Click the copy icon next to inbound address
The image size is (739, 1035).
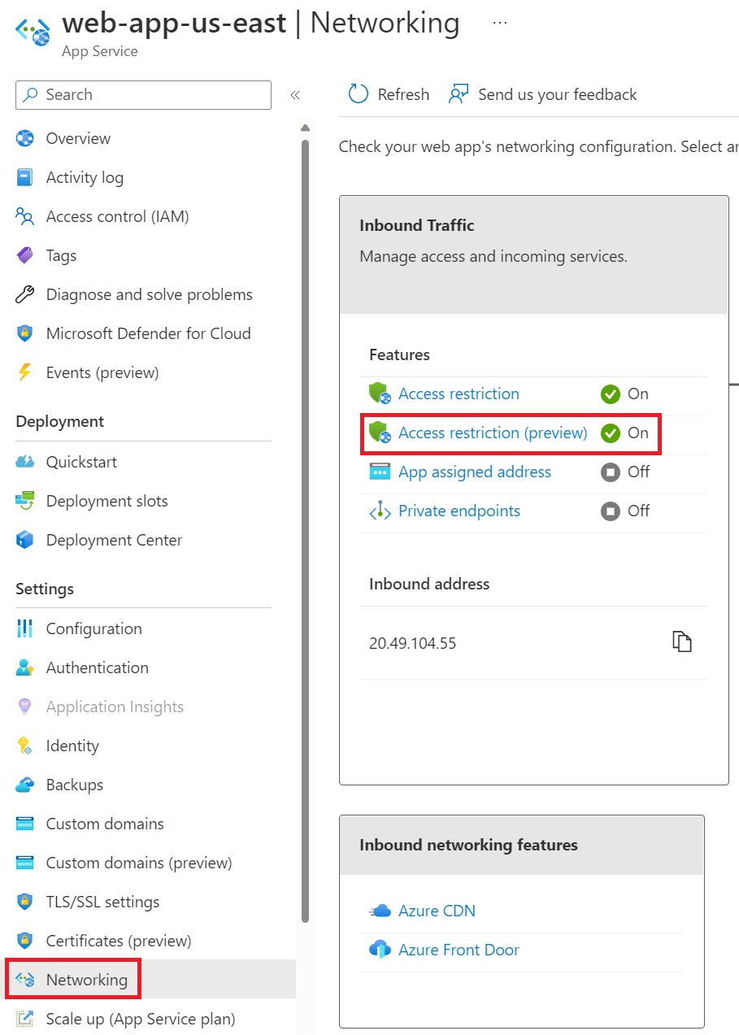click(x=682, y=641)
